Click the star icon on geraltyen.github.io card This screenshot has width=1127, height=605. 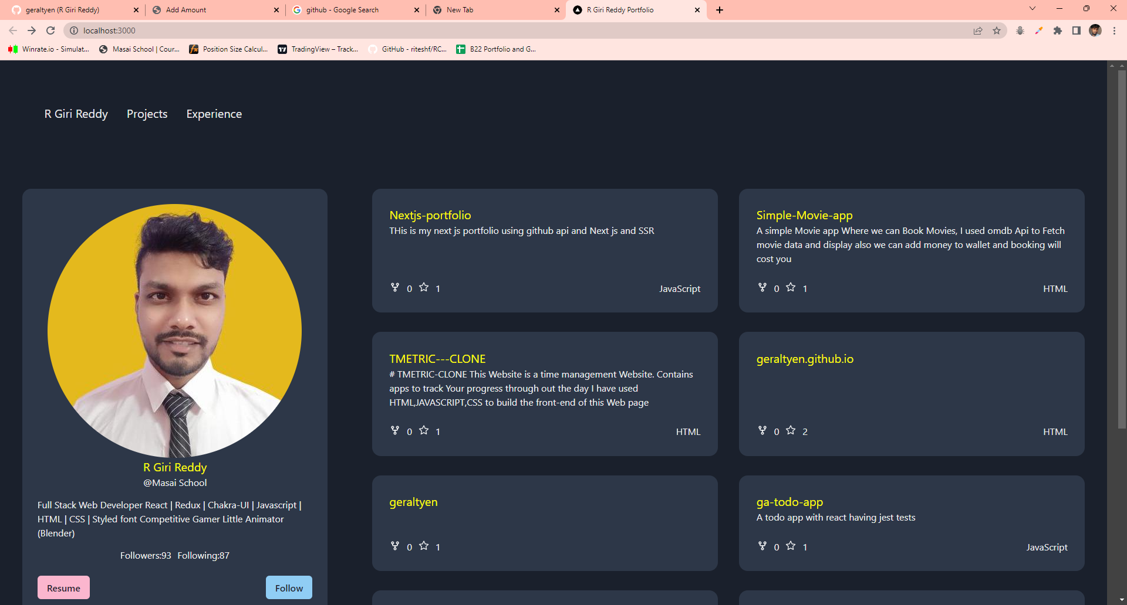pos(791,430)
